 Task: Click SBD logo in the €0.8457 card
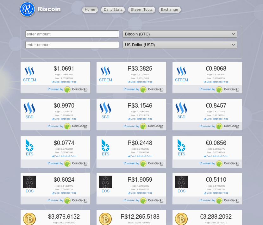pyautogui.click(x=181, y=108)
